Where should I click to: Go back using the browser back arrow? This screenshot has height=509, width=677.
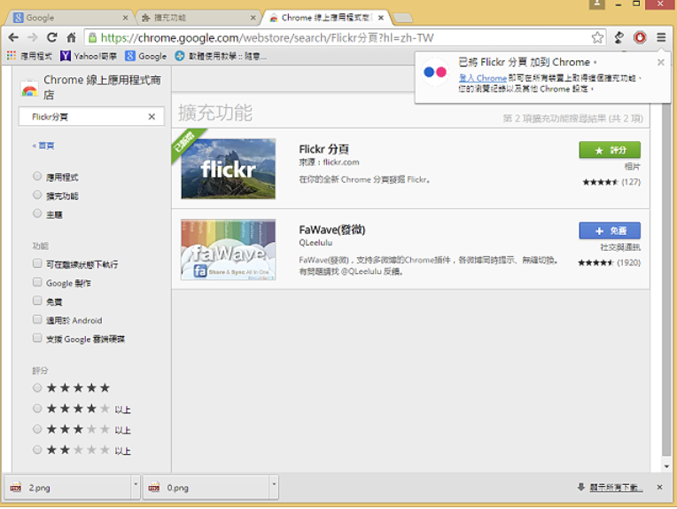pos(13,37)
